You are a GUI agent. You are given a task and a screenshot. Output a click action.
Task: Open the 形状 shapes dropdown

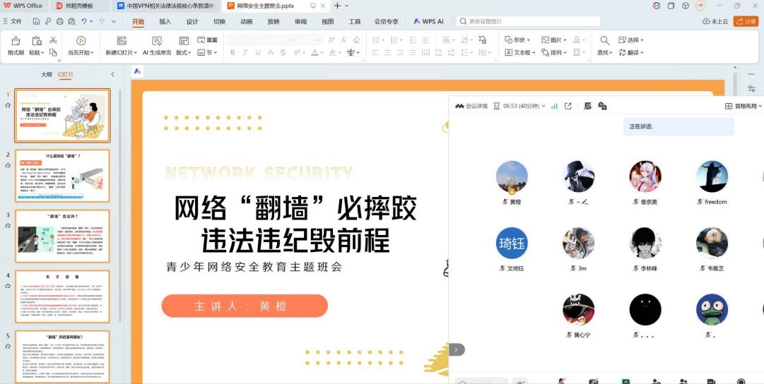pyautogui.click(x=518, y=40)
